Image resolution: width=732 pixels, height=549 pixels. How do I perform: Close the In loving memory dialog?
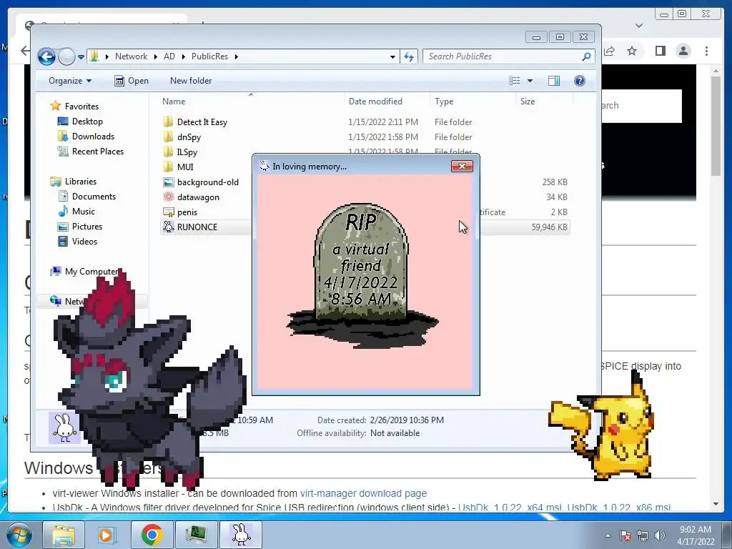(462, 166)
